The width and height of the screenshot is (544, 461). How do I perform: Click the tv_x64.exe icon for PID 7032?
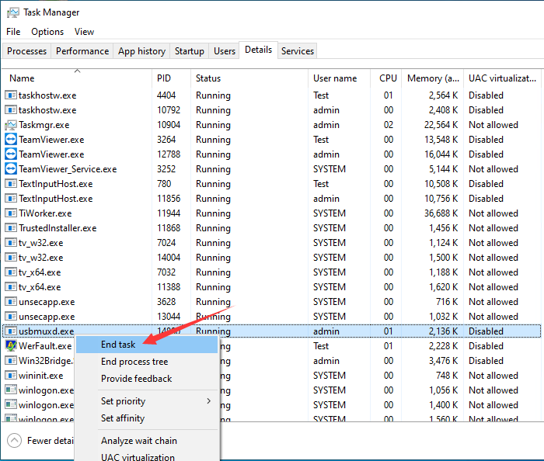(11, 272)
